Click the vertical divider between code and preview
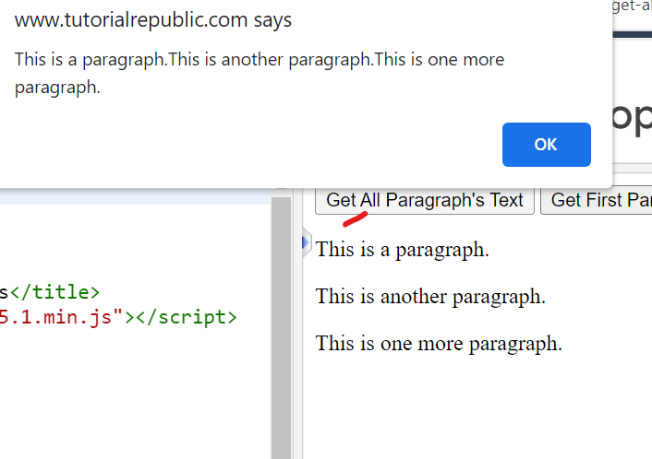Image resolution: width=652 pixels, height=459 pixels. (297, 369)
